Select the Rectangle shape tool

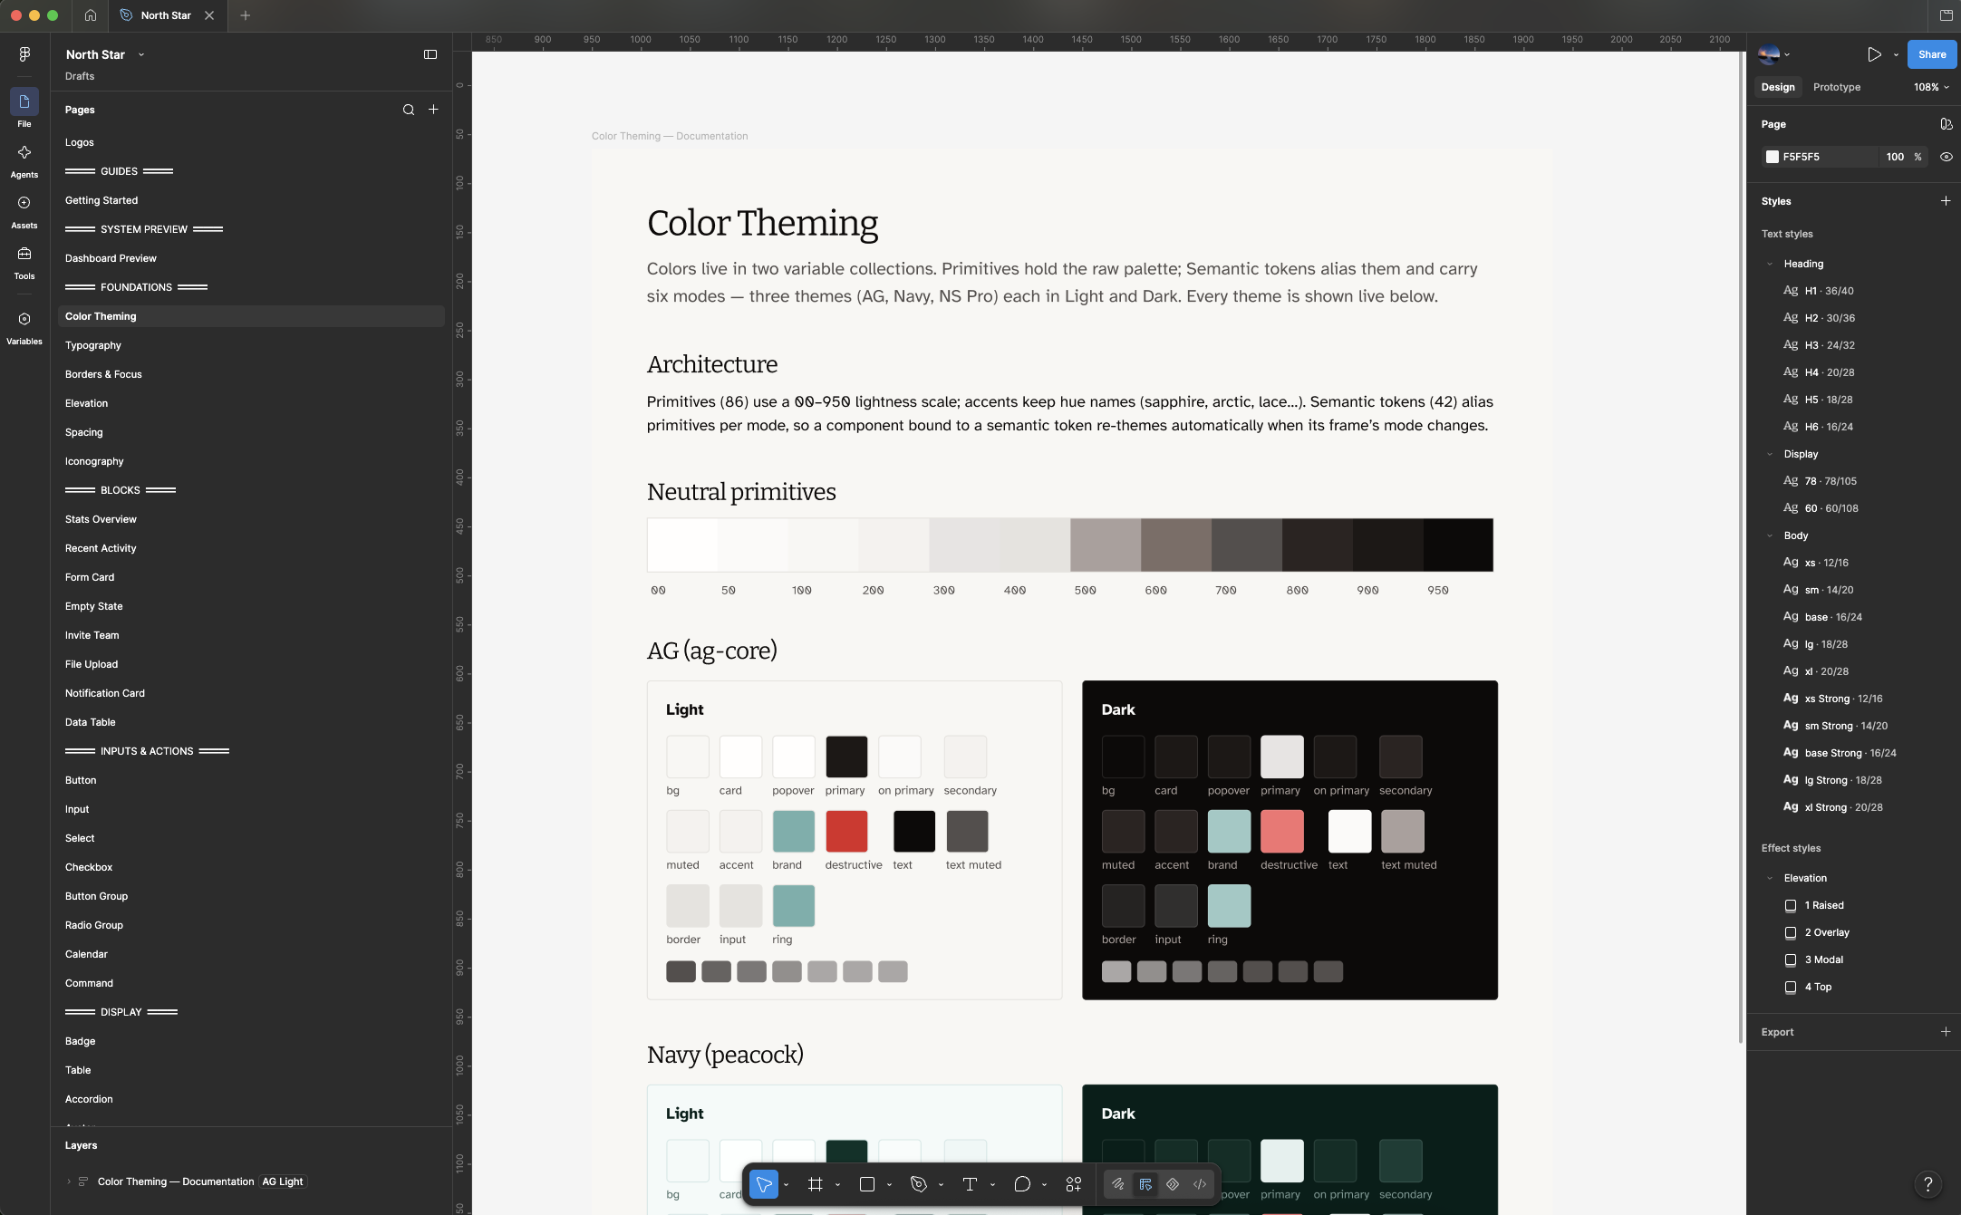point(867,1184)
